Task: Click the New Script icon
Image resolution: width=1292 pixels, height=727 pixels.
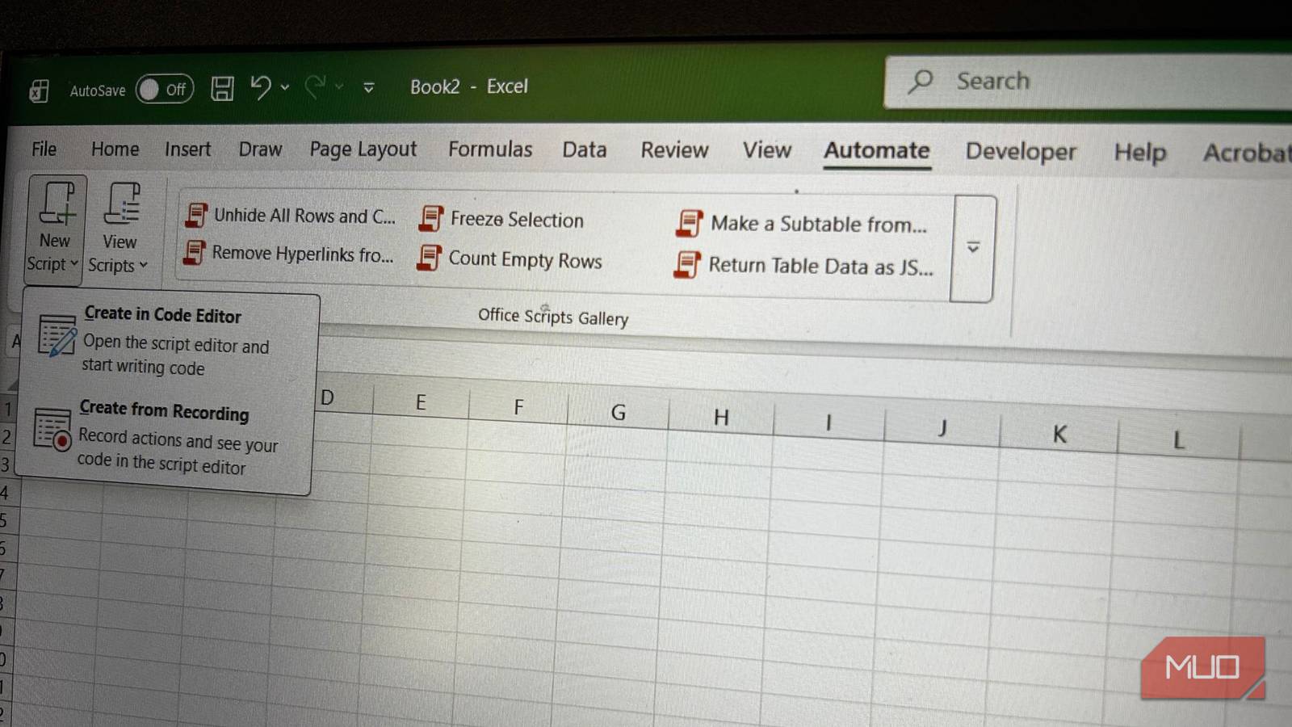Action: click(x=57, y=203)
